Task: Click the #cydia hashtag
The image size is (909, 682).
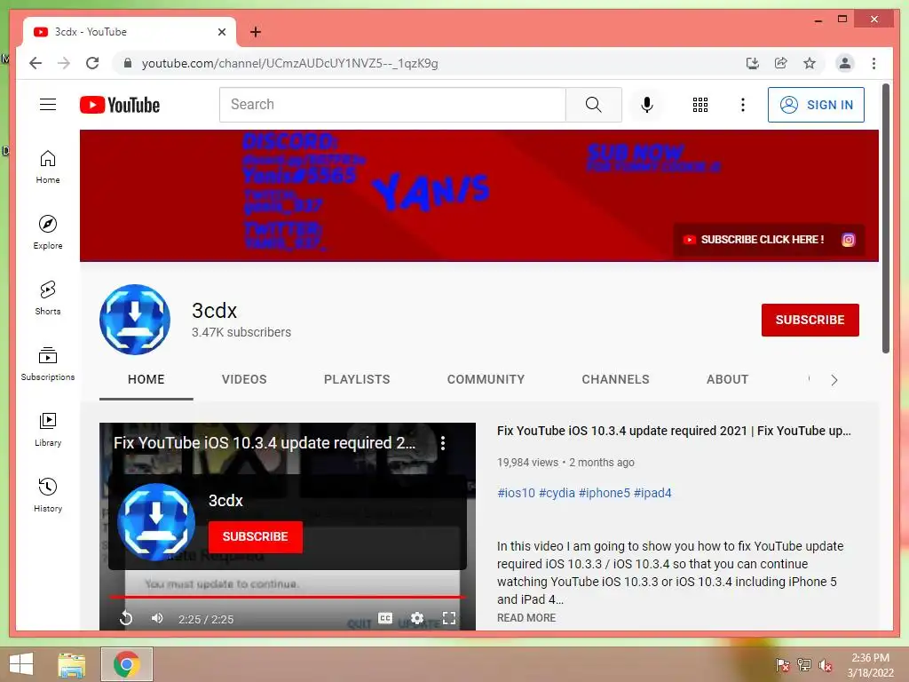Action: click(x=557, y=493)
